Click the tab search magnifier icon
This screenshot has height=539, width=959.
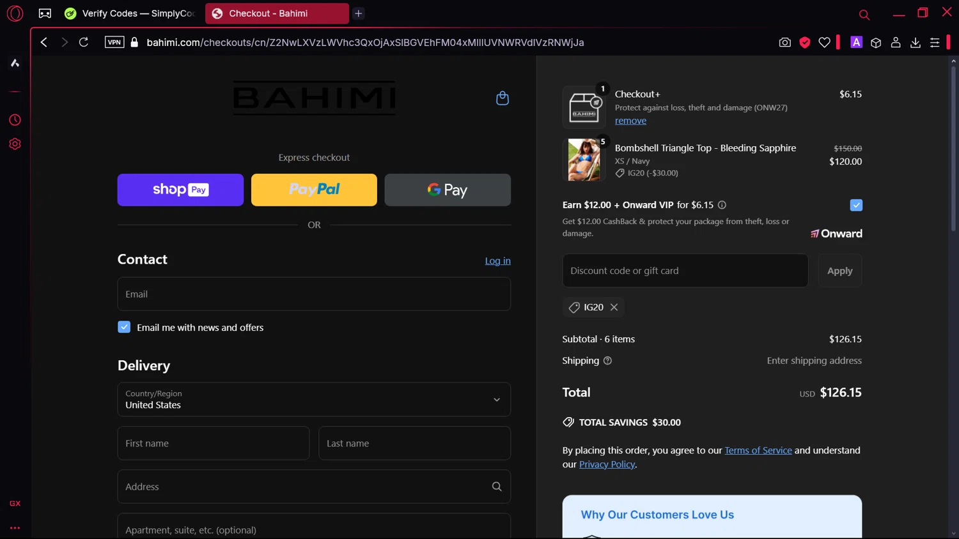click(x=864, y=14)
